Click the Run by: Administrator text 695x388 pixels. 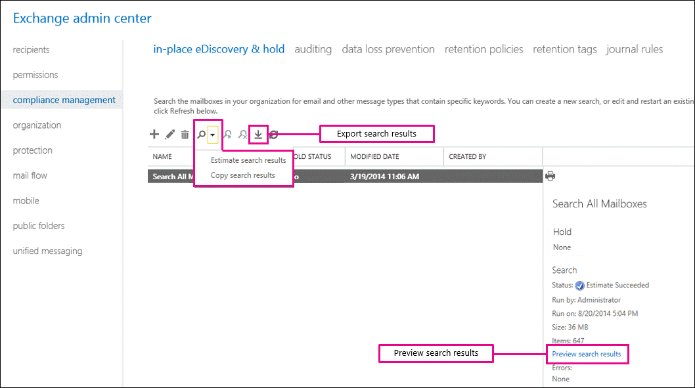[586, 300]
